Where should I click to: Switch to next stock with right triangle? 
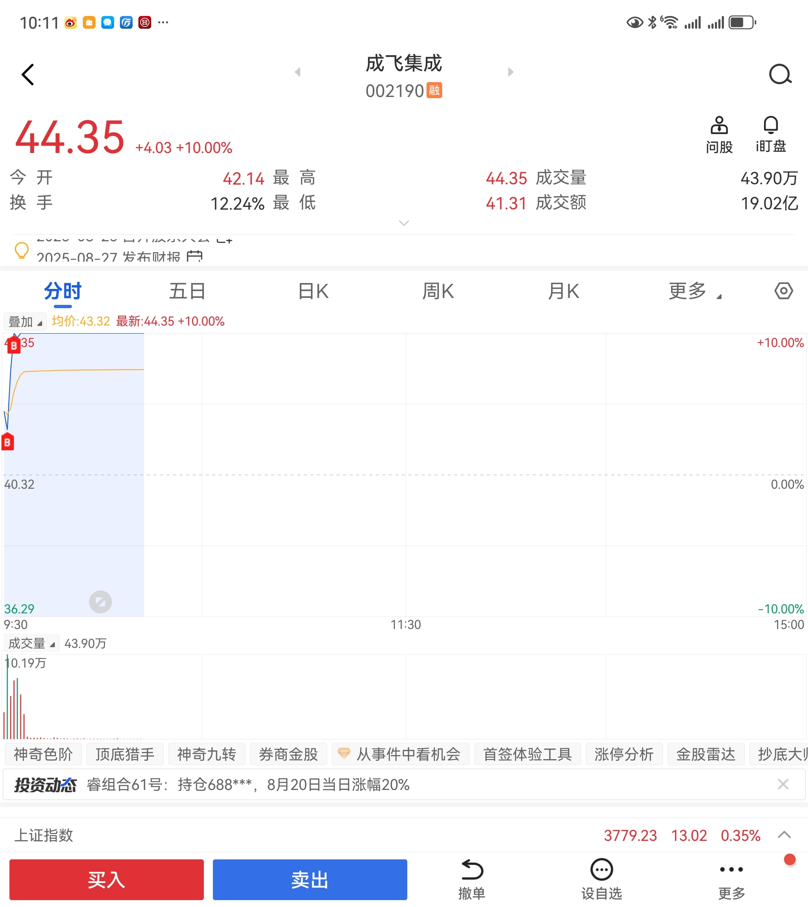(x=510, y=72)
